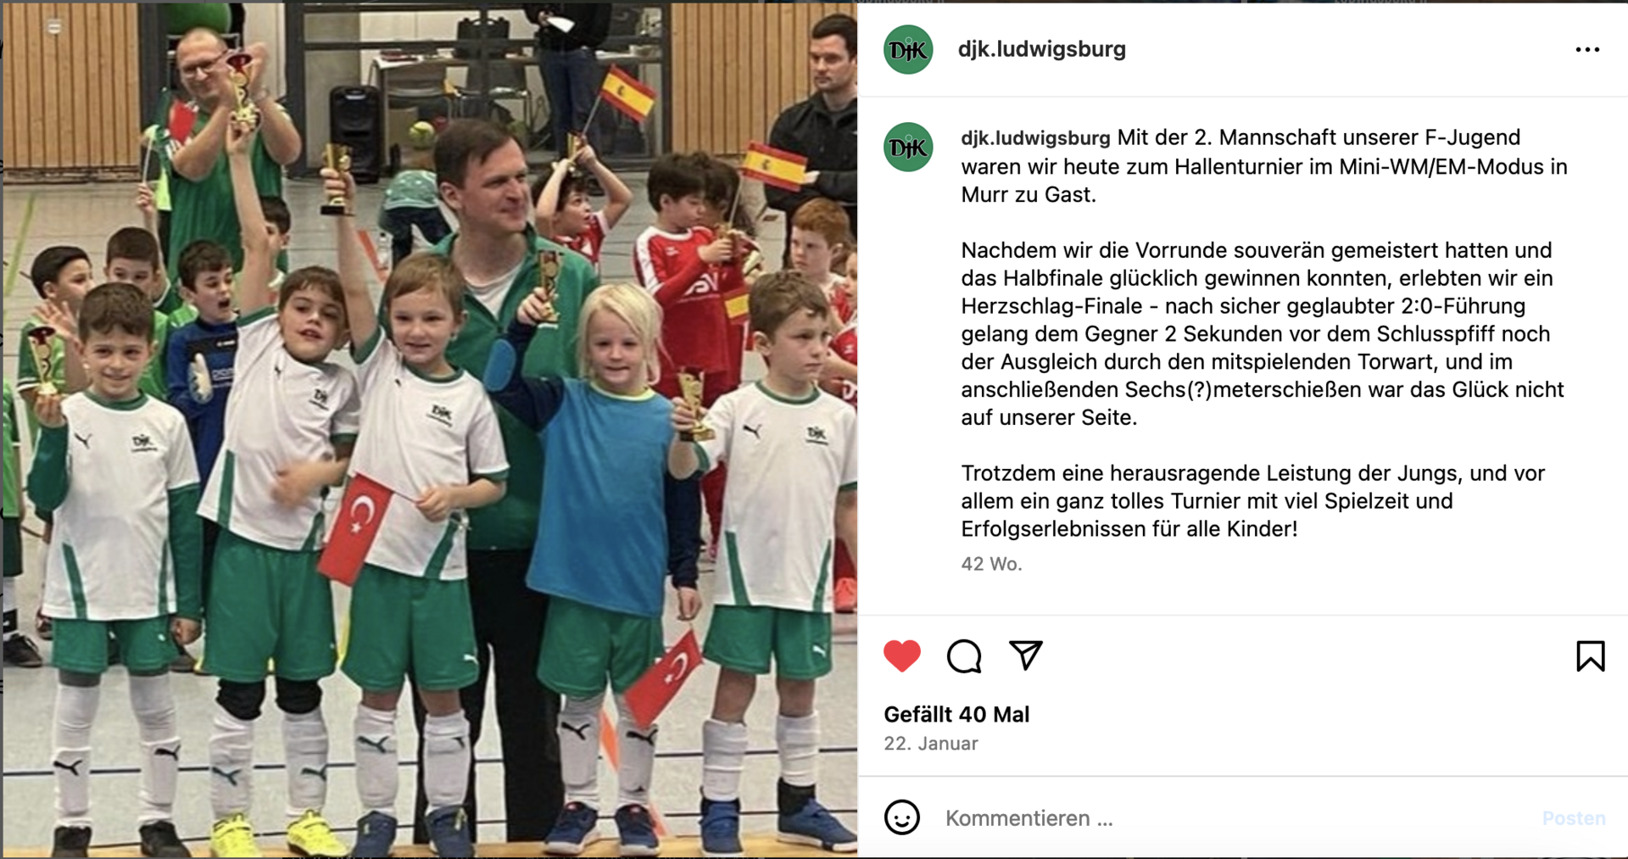
Task: Open the comment speech bubble icon
Action: 964,655
